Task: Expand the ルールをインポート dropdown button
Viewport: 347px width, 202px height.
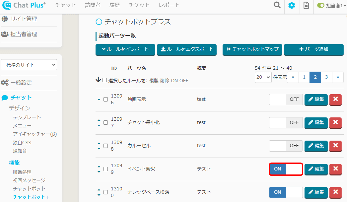Action: click(125, 49)
